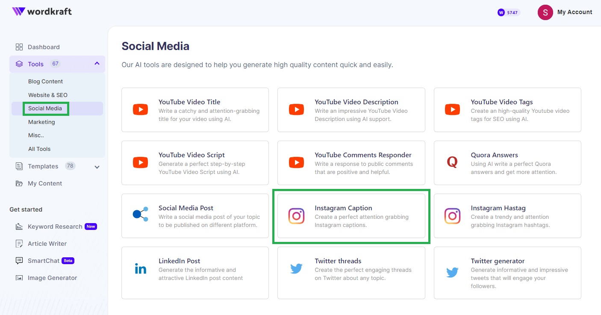
Task: Click the Social Media Post share icon
Action: [140, 215]
